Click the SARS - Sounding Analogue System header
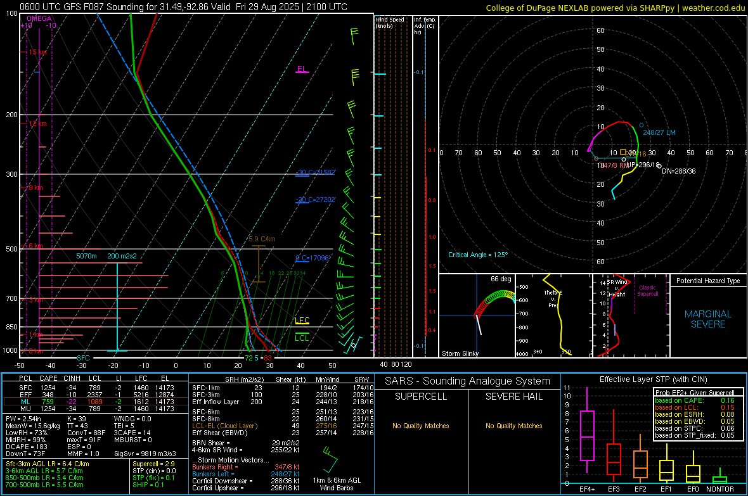Screen dimensions: 748x496 468,381
